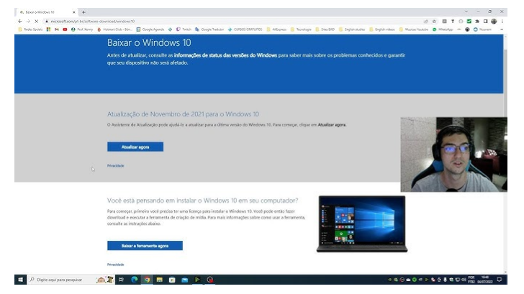Open the Chrome three-dot menu
The height and width of the screenshot is (294, 524).
pyautogui.click(x=502, y=22)
